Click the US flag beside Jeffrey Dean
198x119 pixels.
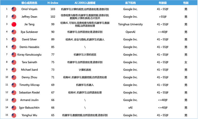click(14, 17)
